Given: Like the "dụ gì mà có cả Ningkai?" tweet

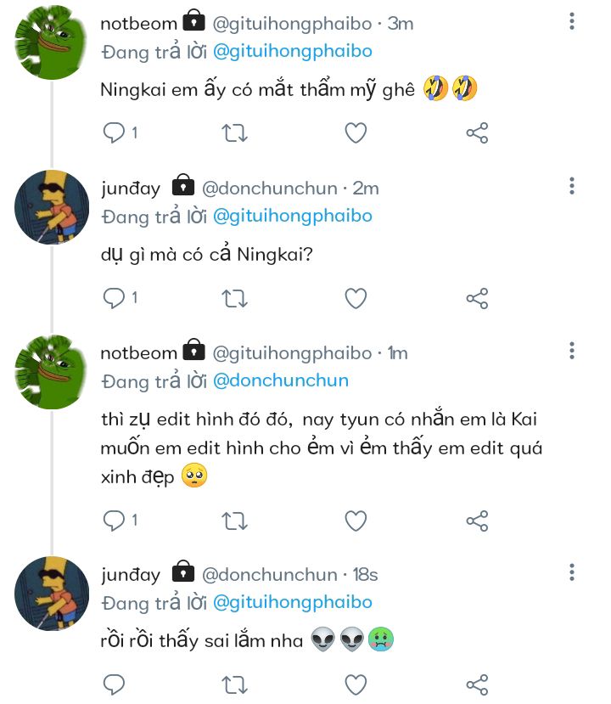Looking at the screenshot, I should click(x=356, y=298).
